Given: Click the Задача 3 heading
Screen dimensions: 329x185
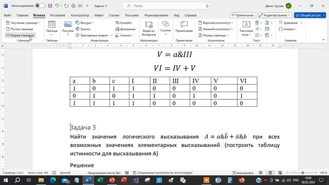Looking at the screenshot, I should tap(83, 127).
